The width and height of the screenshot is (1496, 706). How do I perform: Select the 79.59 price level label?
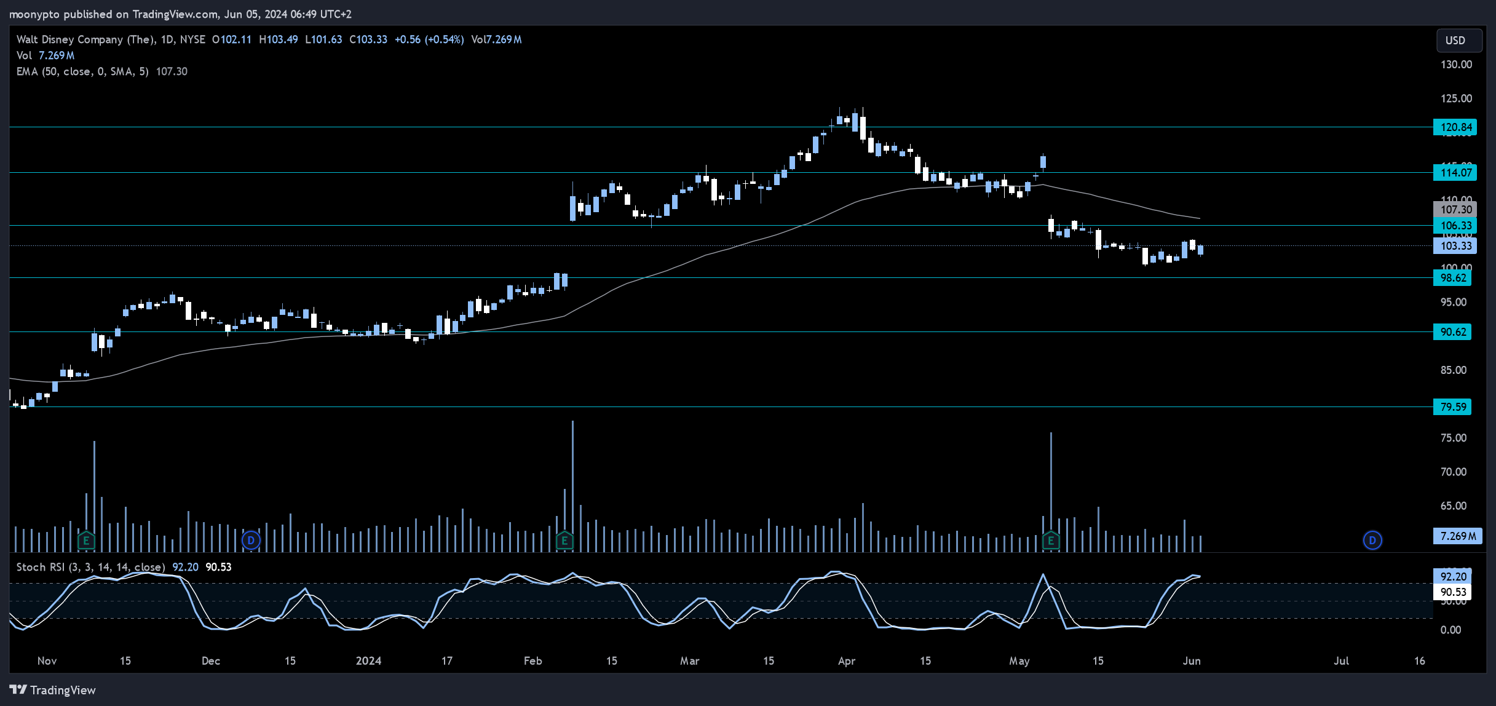point(1452,407)
